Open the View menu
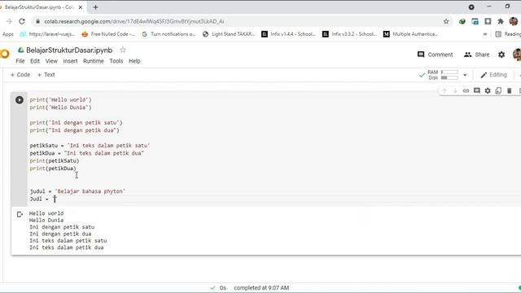The height and width of the screenshot is (293, 521). (51, 61)
